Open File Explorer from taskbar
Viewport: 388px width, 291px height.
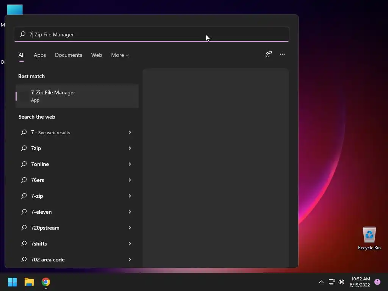click(29, 282)
